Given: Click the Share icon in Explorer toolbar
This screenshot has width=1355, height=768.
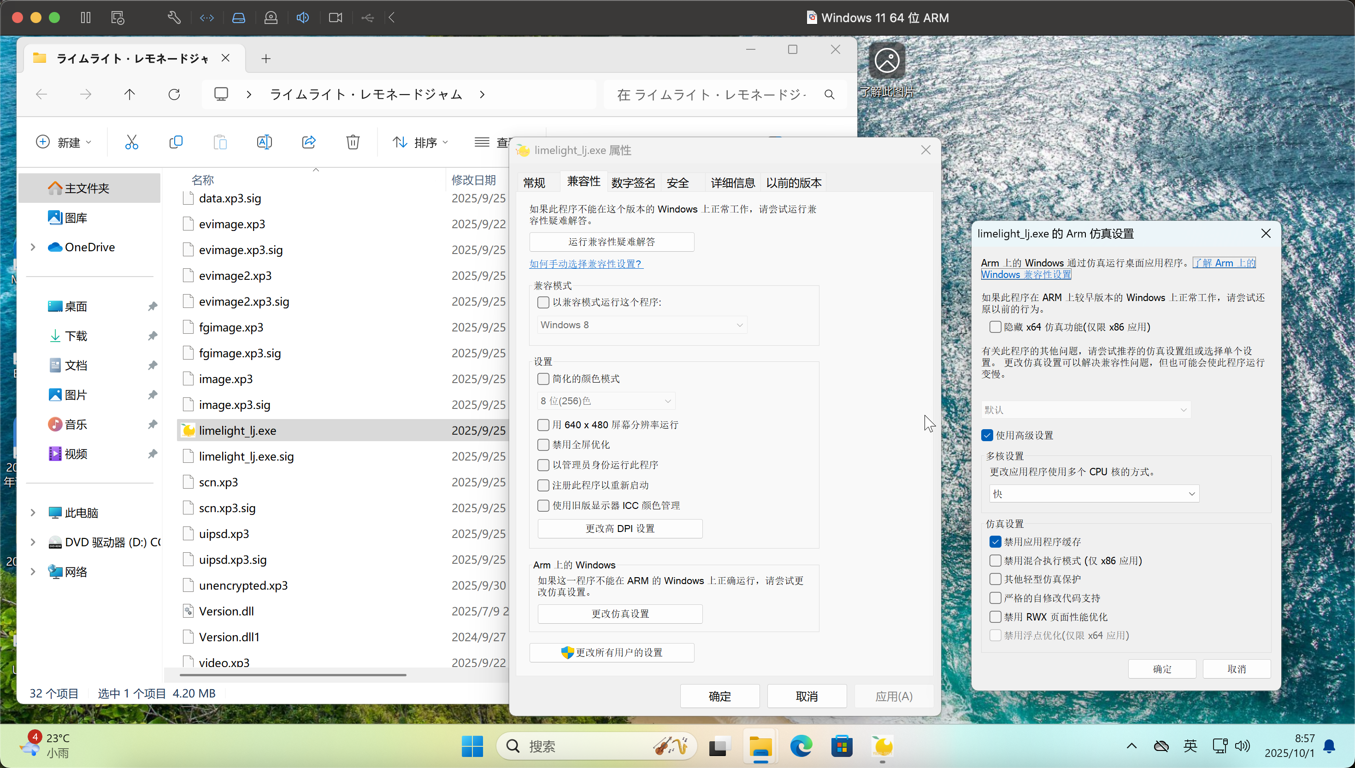Looking at the screenshot, I should 308,142.
